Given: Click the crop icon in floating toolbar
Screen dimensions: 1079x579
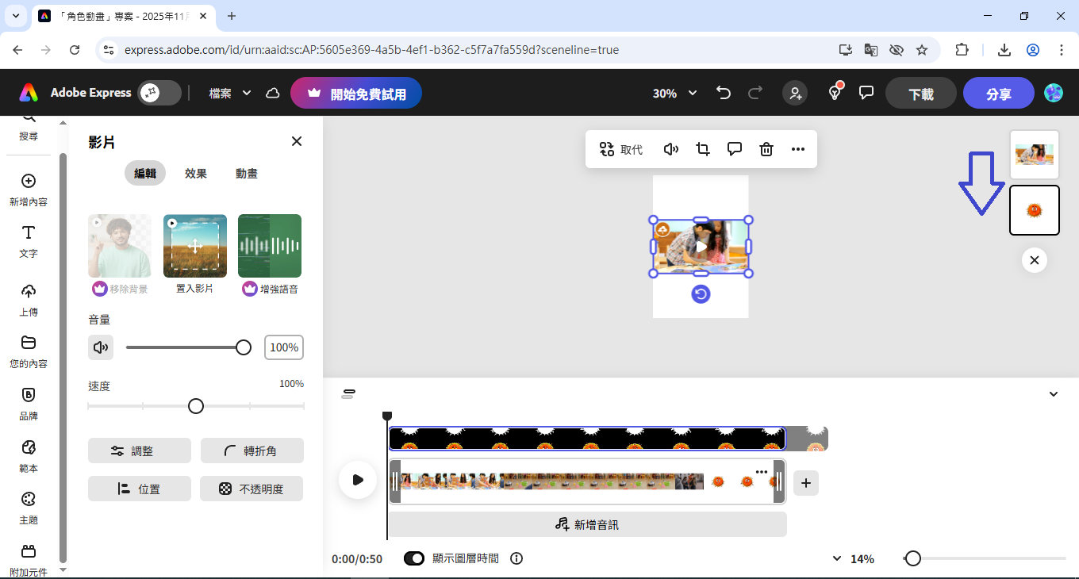Looking at the screenshot, I should tap(703, 149).
